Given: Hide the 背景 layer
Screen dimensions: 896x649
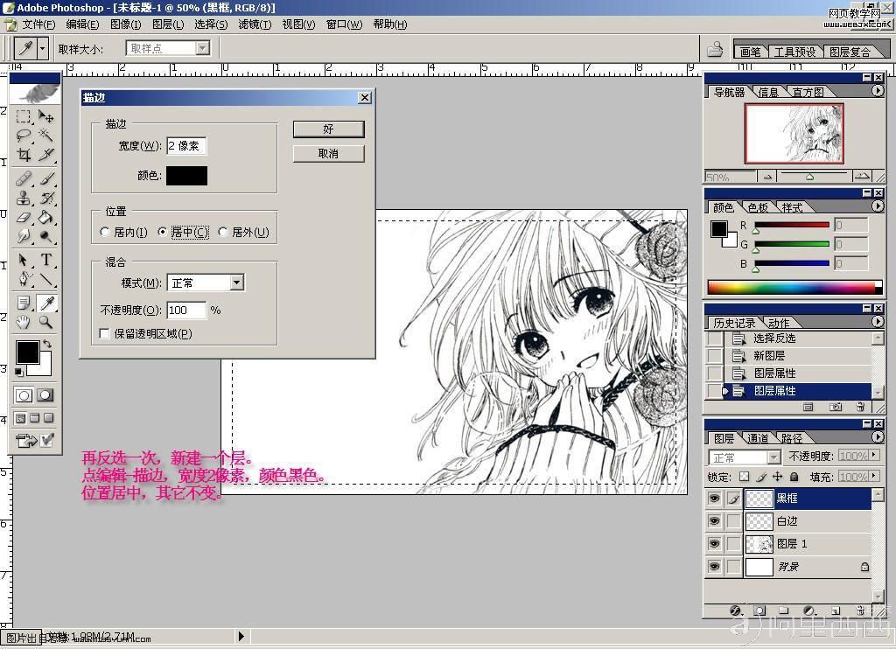Looking at the screenshot, I should [x=714, y=567].
